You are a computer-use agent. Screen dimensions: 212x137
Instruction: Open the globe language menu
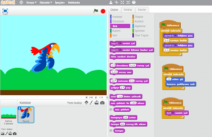click(21, 2)
